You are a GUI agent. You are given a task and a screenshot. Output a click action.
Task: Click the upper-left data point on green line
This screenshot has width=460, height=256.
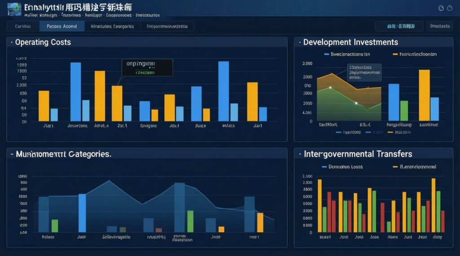330,87
